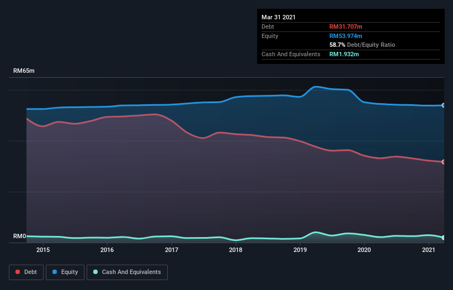Click the blue Equity legend dot
Image resolution: width=453 pixels, height=290 pixels.
point(55,272)
